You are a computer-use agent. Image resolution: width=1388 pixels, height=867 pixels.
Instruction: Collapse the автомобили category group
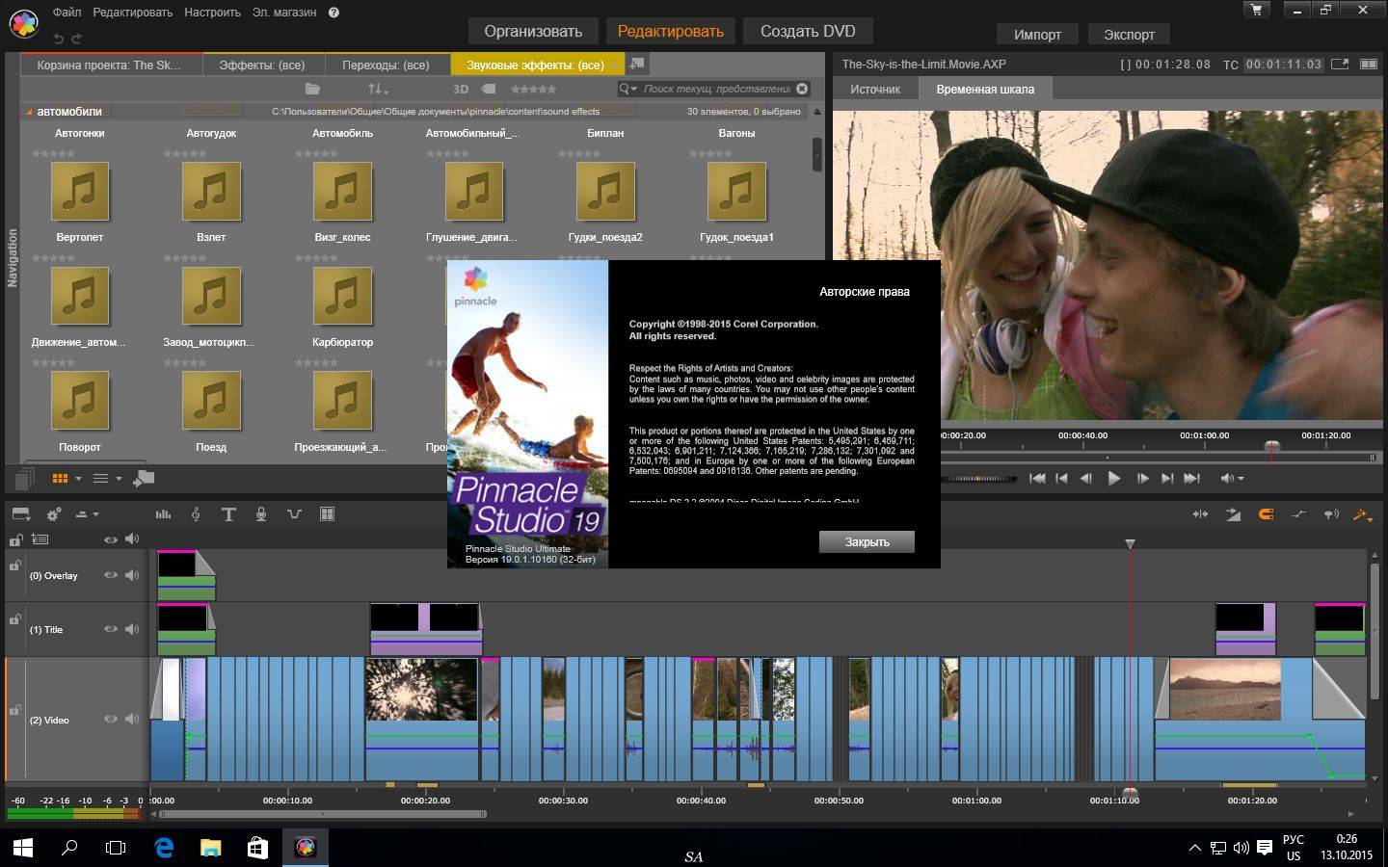(29, 112)
